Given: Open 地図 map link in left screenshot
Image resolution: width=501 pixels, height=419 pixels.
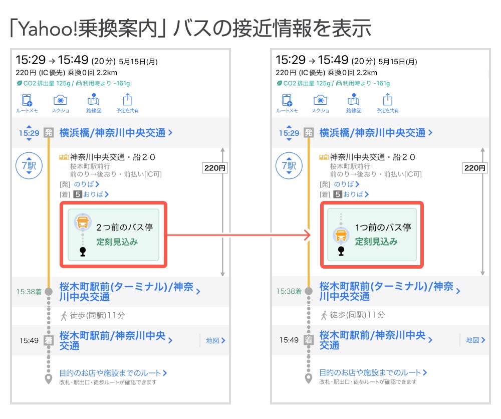Looking at the screenshot, I should point(215,341).
